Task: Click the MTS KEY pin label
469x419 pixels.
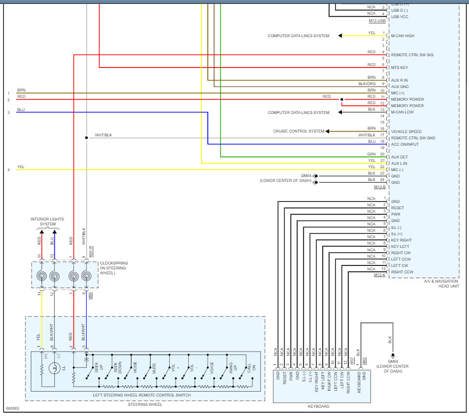Action: [x=399, y=67]
